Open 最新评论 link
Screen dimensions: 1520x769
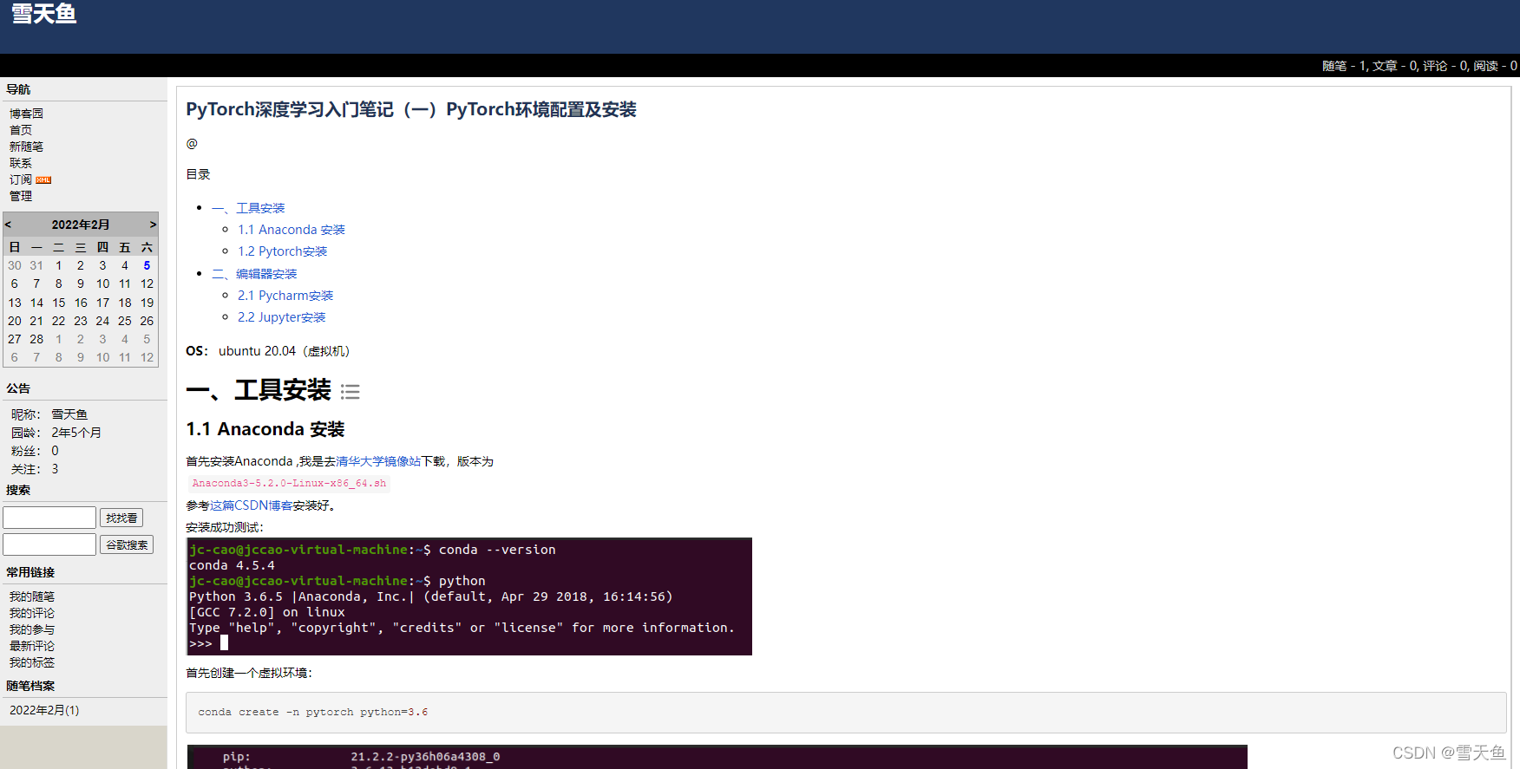pyautogui.click(x=32, y=646)
